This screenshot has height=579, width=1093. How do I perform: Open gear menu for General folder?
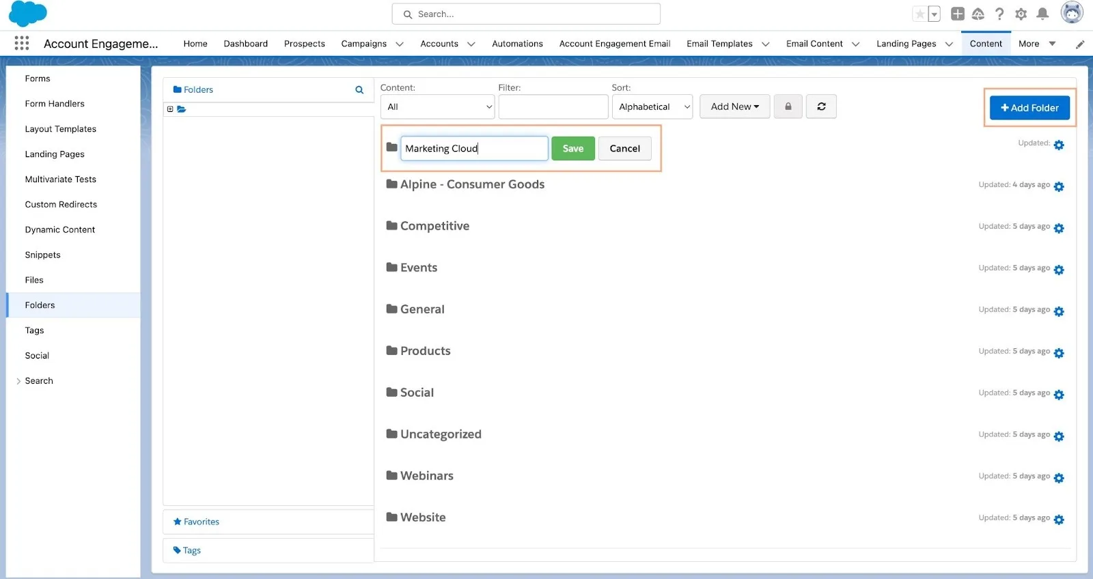pos(1059,311)
